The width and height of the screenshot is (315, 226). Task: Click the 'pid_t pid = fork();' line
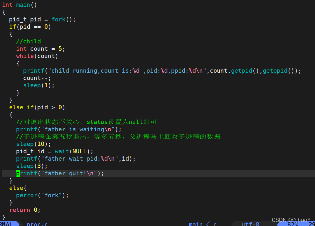[42, 19]
